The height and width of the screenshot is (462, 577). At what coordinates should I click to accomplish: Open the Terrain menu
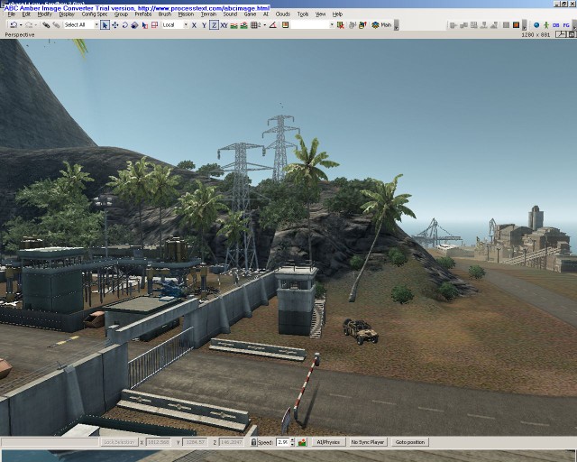coord(208,14)
